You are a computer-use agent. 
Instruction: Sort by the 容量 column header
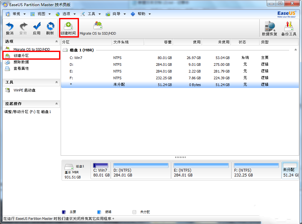click(x=159, y=42)
